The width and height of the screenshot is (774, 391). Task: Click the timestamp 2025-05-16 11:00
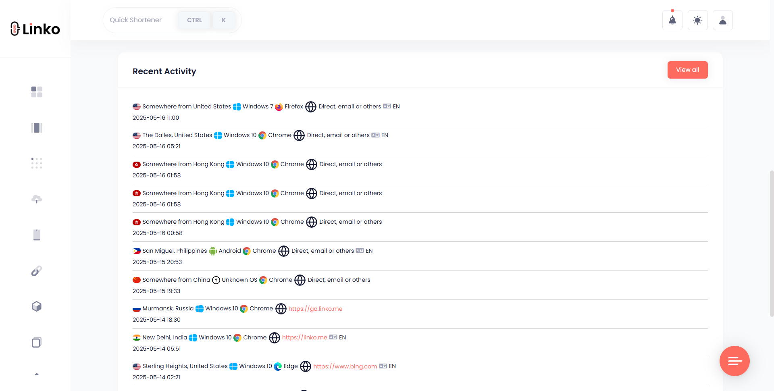(x=156, y=118)
